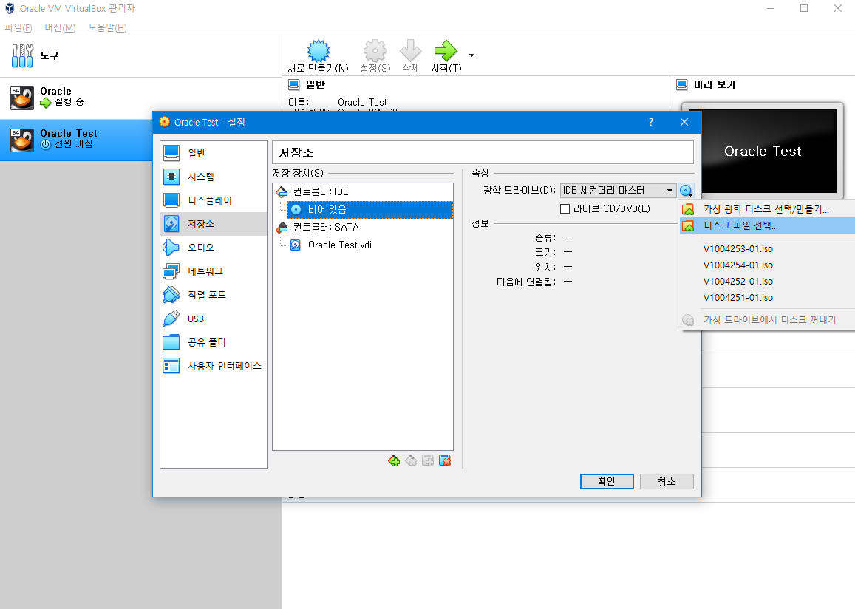Open the Network (네트워크) settings category
The height and width of the screenshot is (609, 855).
[x=214, y=271]
